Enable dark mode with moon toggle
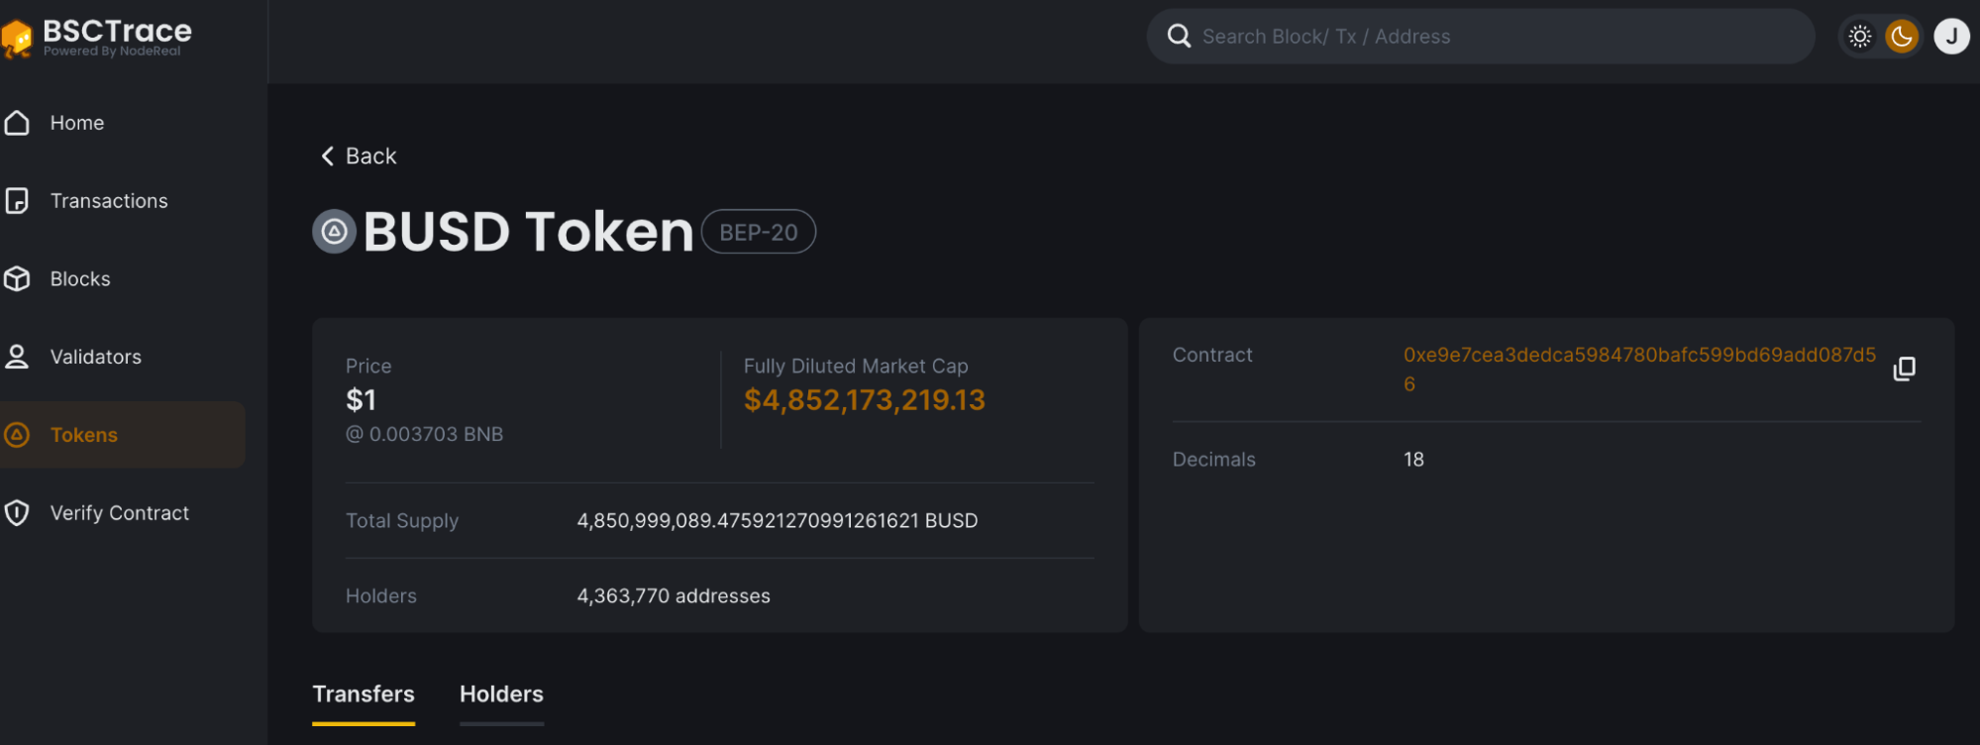Image resolution: width=1980 pixels, height=745 pixels. (1902, 37)
